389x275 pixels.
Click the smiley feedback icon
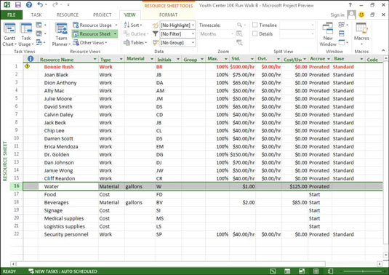361,15
